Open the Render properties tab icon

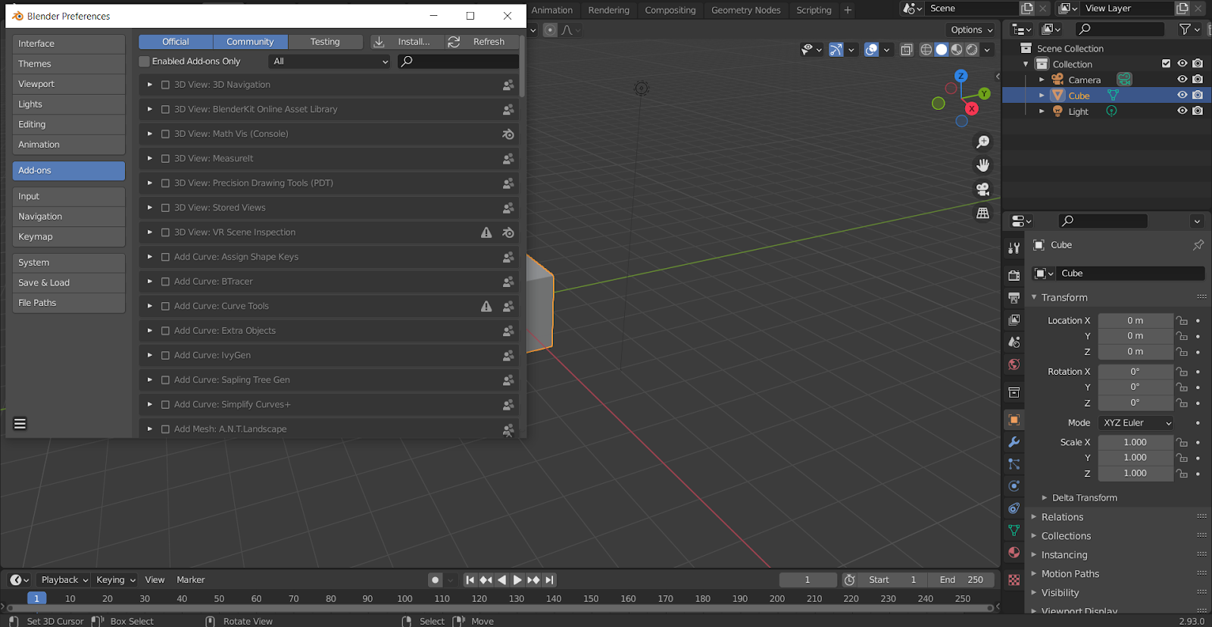point(1014,276)
